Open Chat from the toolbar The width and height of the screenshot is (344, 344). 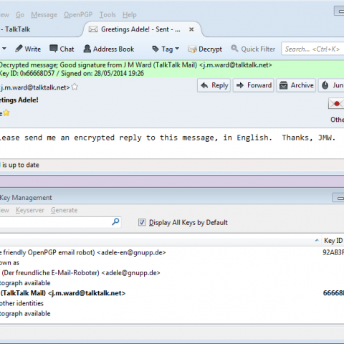pos(62,49)
